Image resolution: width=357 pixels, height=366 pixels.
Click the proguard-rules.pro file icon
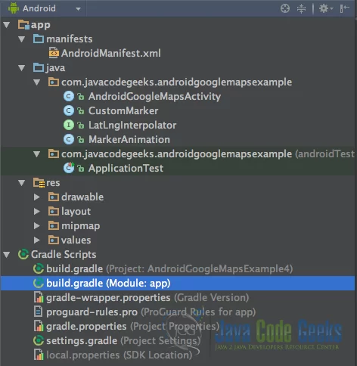tap(38, 312)
